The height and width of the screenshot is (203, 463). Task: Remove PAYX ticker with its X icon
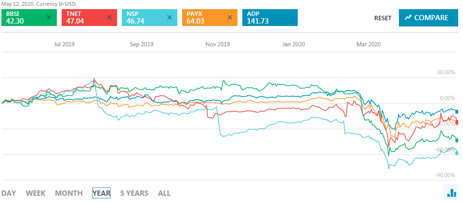tap(229, 18)
